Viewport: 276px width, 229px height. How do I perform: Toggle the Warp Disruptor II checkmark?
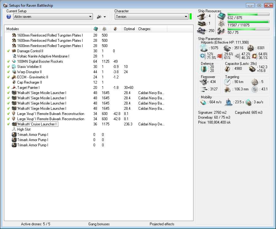tap(8, 72)
